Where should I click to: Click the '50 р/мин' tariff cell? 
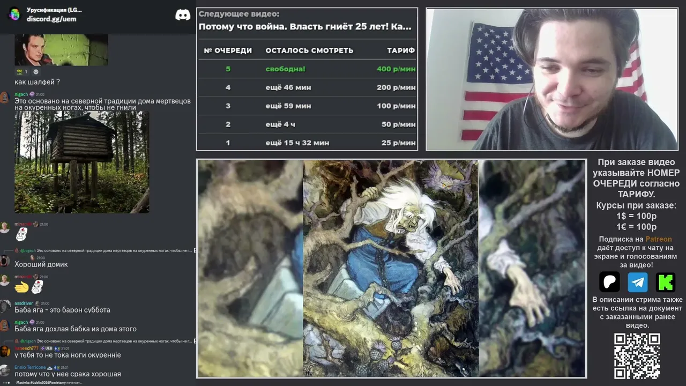[398, 124]
